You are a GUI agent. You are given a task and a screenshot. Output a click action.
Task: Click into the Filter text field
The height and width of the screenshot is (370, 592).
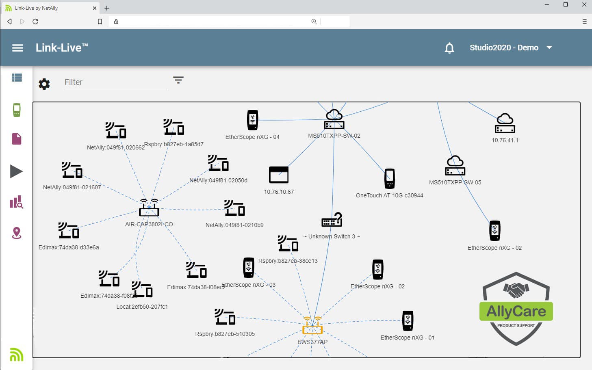pyautogui.click(x=115, y=82)
